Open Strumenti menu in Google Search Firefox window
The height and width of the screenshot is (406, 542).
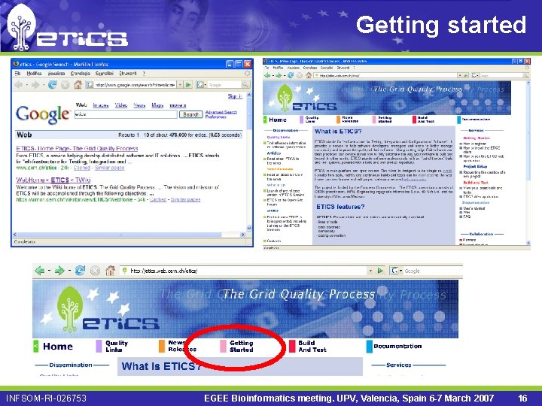pyautogui.click(x=127, y=74)
